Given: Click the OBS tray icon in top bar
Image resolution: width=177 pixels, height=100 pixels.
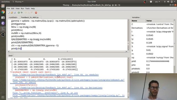Looking at the screenshot, I should point(145,2).
